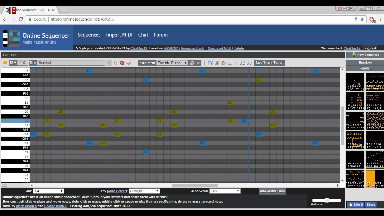Click the yellow E5 note in the grid
Screen dimensions: 384x216
point(230,103)
